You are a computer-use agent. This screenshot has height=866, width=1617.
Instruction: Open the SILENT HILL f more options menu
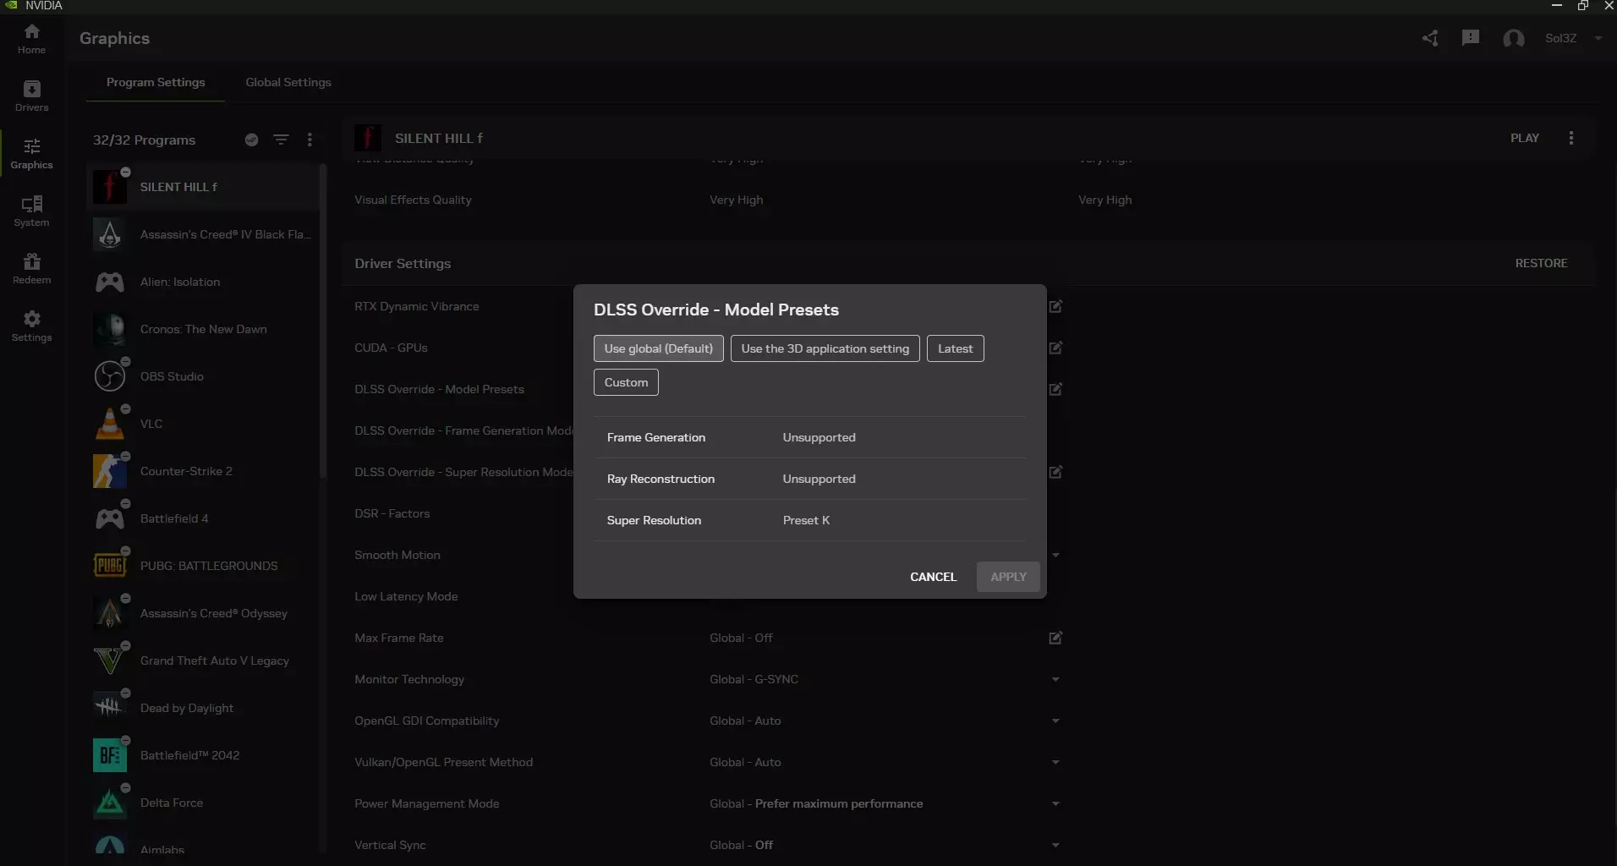[1571, 138]
